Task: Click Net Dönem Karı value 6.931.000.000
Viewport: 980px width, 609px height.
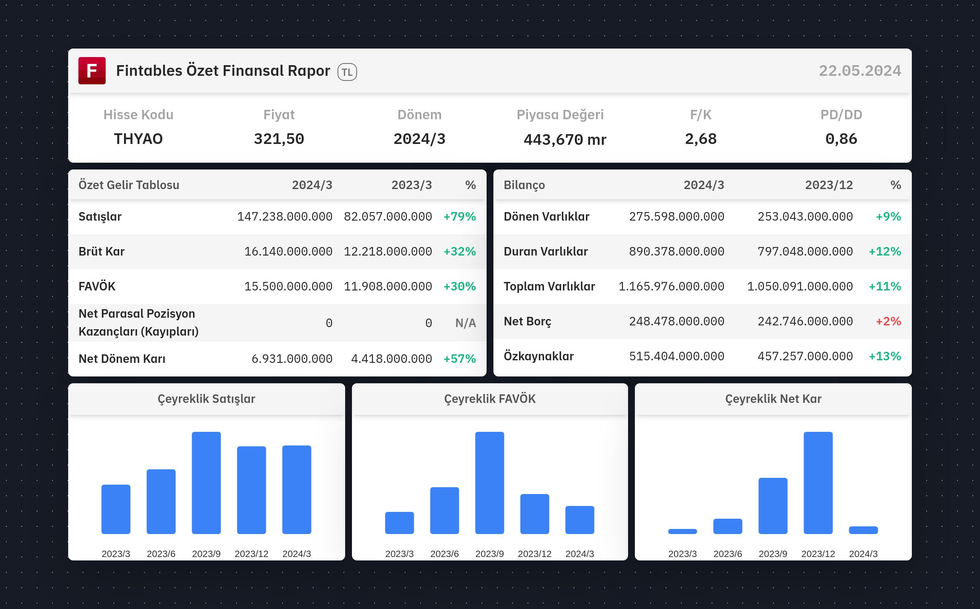Action: pos(292,359)
